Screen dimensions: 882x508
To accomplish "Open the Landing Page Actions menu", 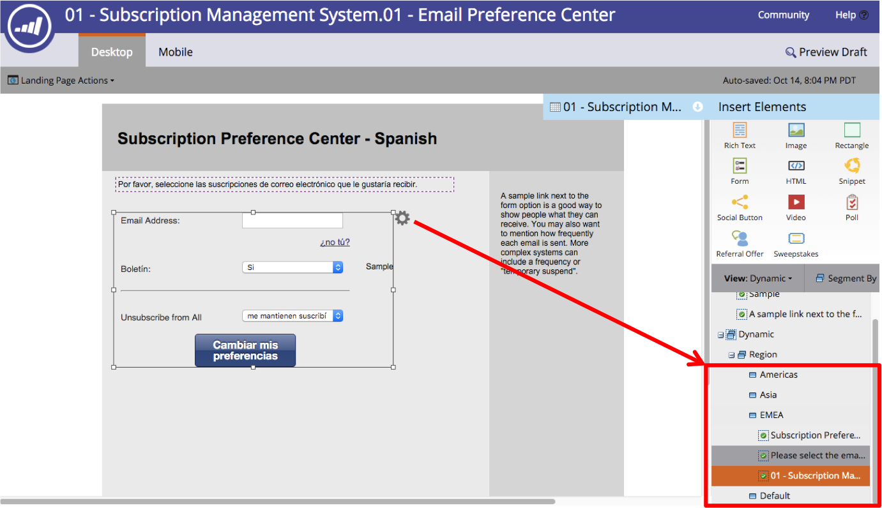I will coord(61,80).
